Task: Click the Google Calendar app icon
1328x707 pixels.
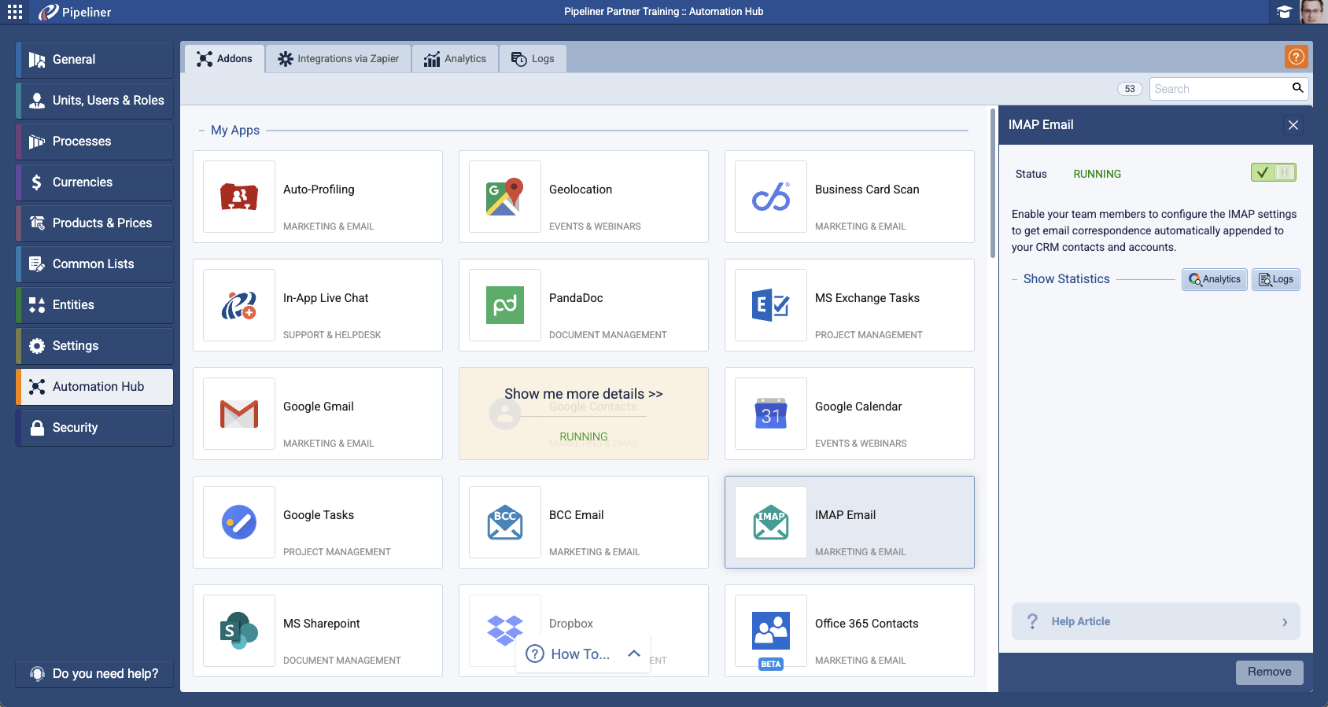Action: pos(771,414)
